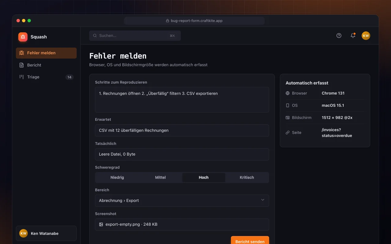The height and width of the screenshot is (244, 391).
Task: Open the Bereich dropdown
Action: [x=182, y=201]
